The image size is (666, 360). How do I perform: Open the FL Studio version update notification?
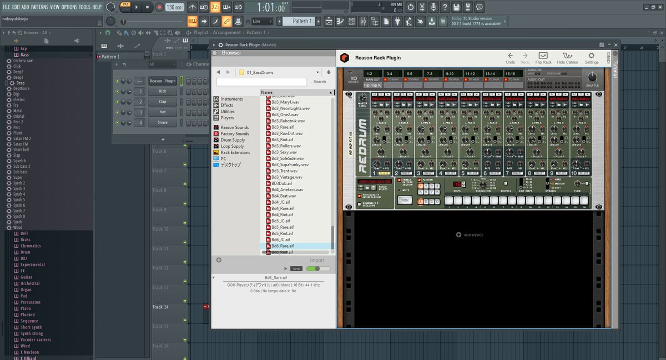point(478,21)
